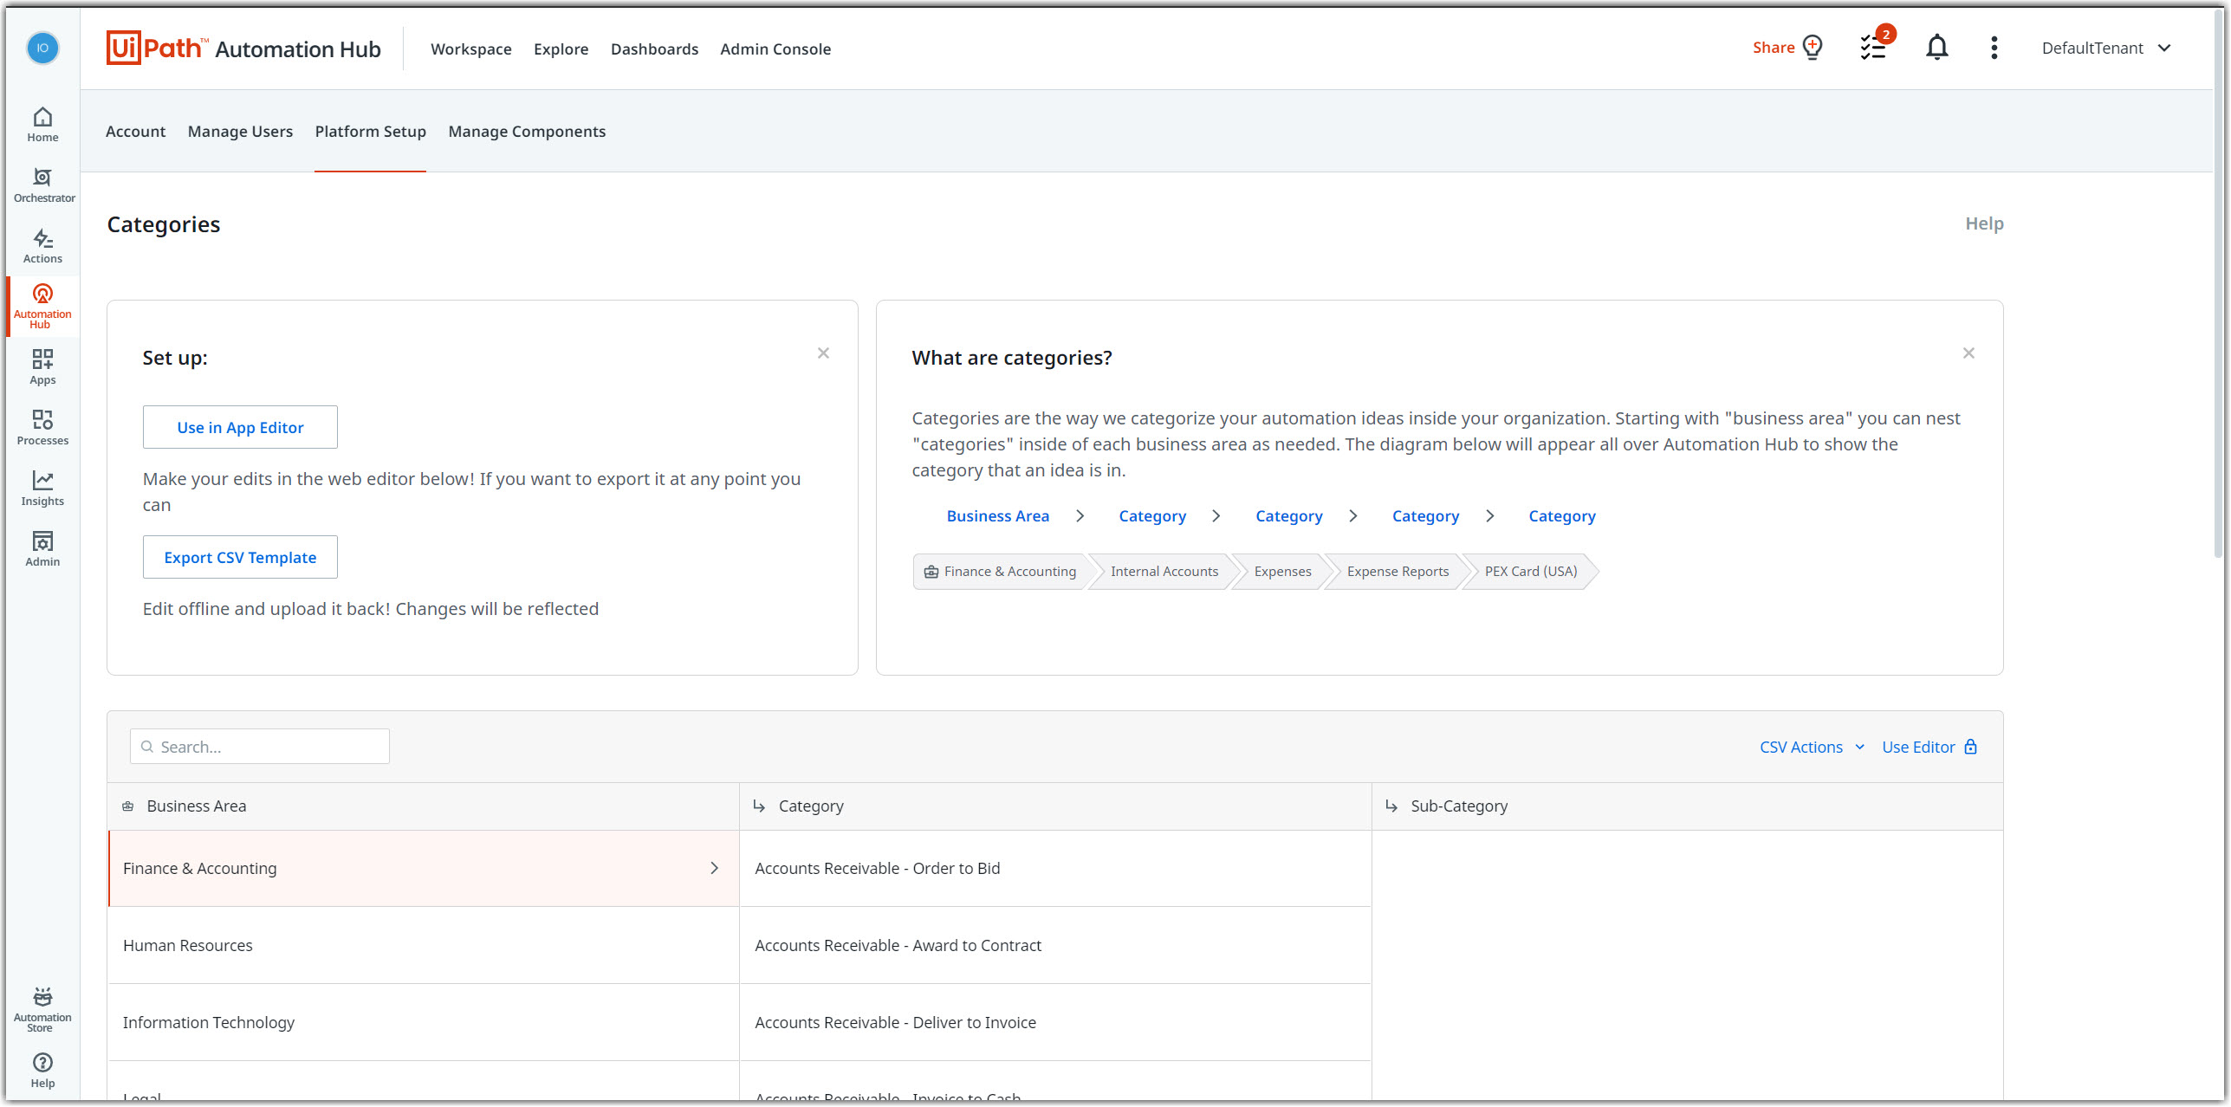Open the three-dot more options menu
The height and width of the screenshot is (1107, 2231).
pos(1994,48)
